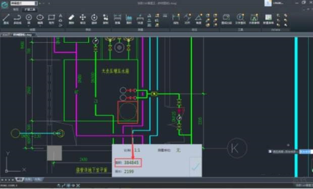The image size is (313, 189).
Task: Toggle the checkbox in the command prompt
Action: 270,152
